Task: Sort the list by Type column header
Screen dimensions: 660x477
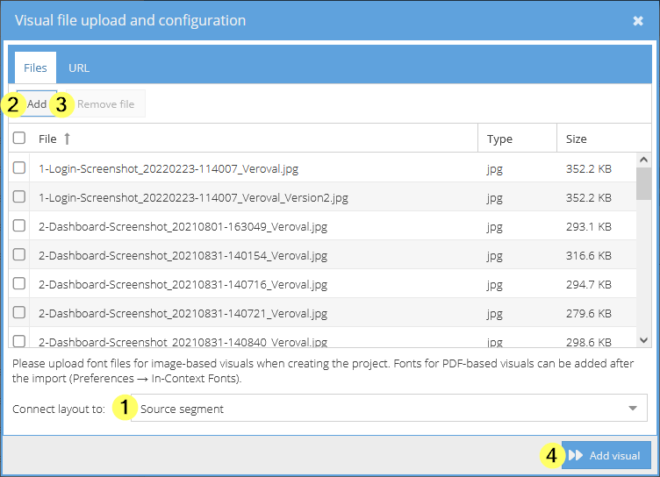Action: pyautogui.click(x=499, y=139)
